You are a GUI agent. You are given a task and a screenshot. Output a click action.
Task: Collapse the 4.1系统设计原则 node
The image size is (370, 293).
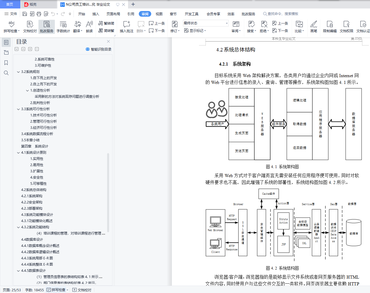(x=18, y=153)
